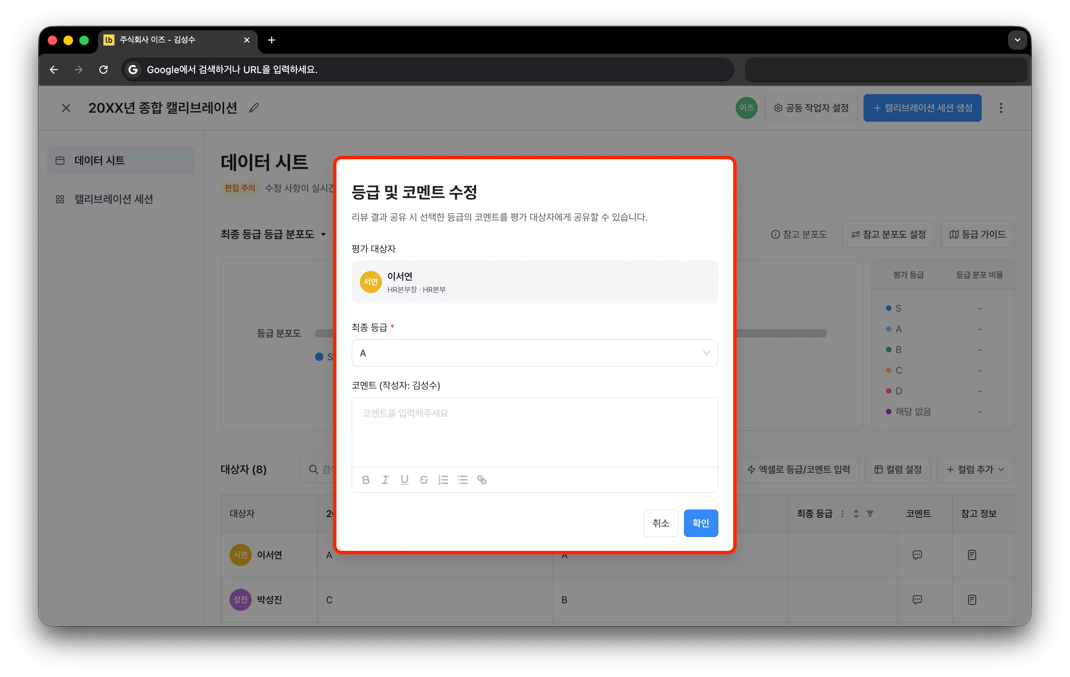Click 참고 분포도 info label
Screen dimensions: 1070x677
pos(799,234)
